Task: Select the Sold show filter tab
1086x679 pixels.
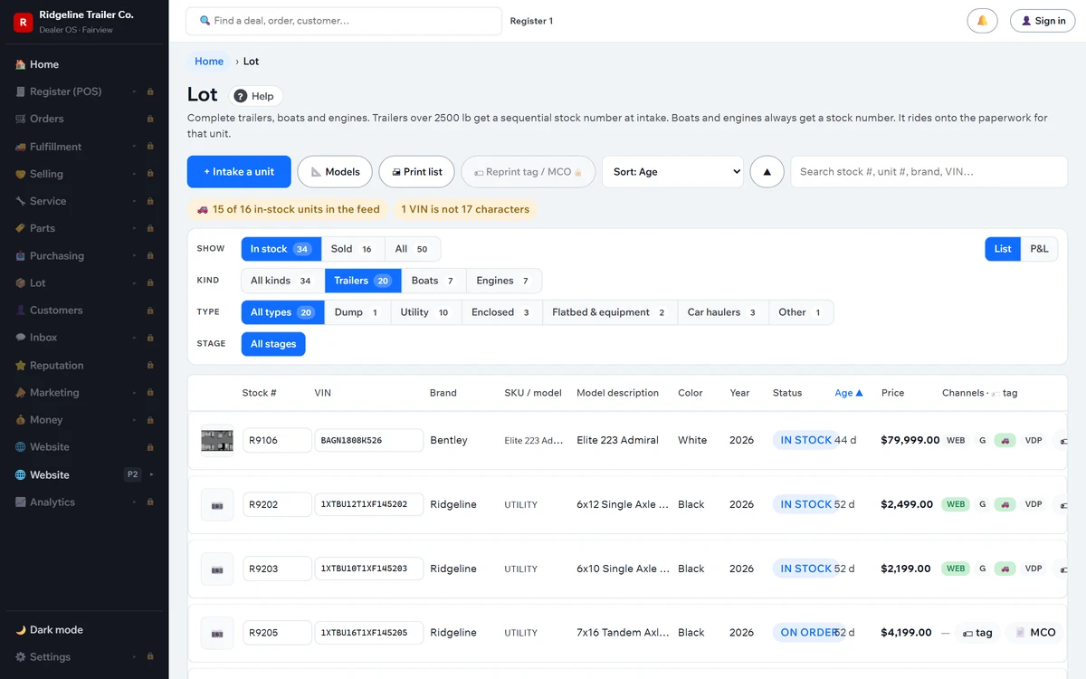Action: 353,249
